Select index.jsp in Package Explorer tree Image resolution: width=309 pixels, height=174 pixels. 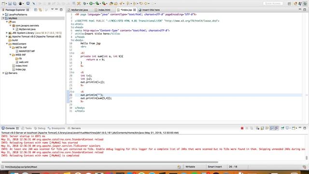20,70
